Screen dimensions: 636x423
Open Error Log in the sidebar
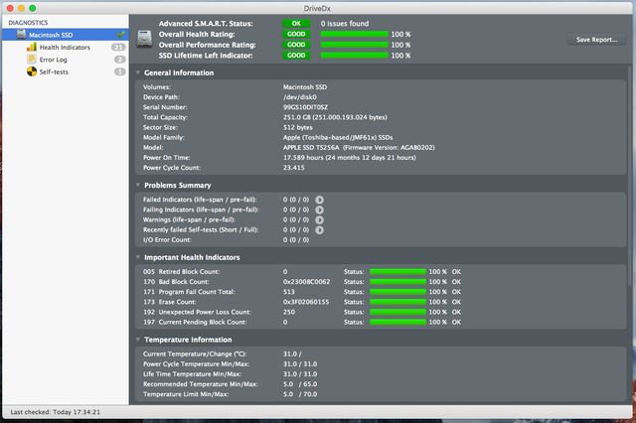pyautogui.click(x=53, y=60)
